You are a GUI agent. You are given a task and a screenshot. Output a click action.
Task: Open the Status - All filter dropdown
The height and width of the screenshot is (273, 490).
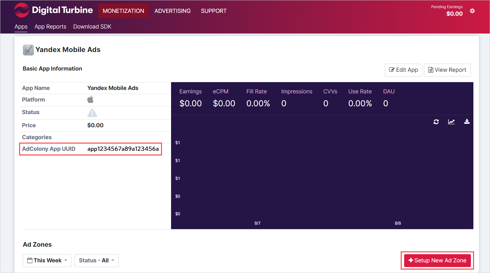[x=96, y=260]
